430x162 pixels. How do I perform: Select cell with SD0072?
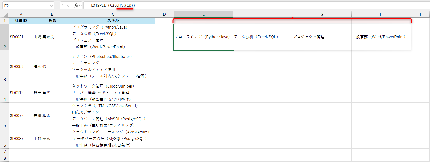21,116
